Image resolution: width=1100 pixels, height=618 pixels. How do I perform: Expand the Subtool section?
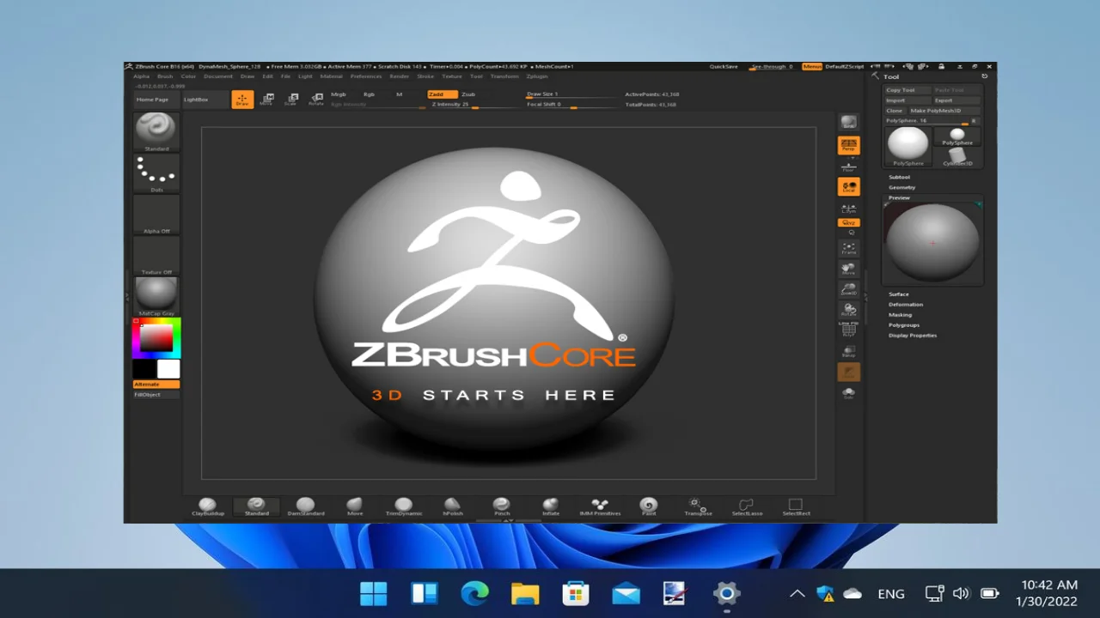(x=899, y=177)
